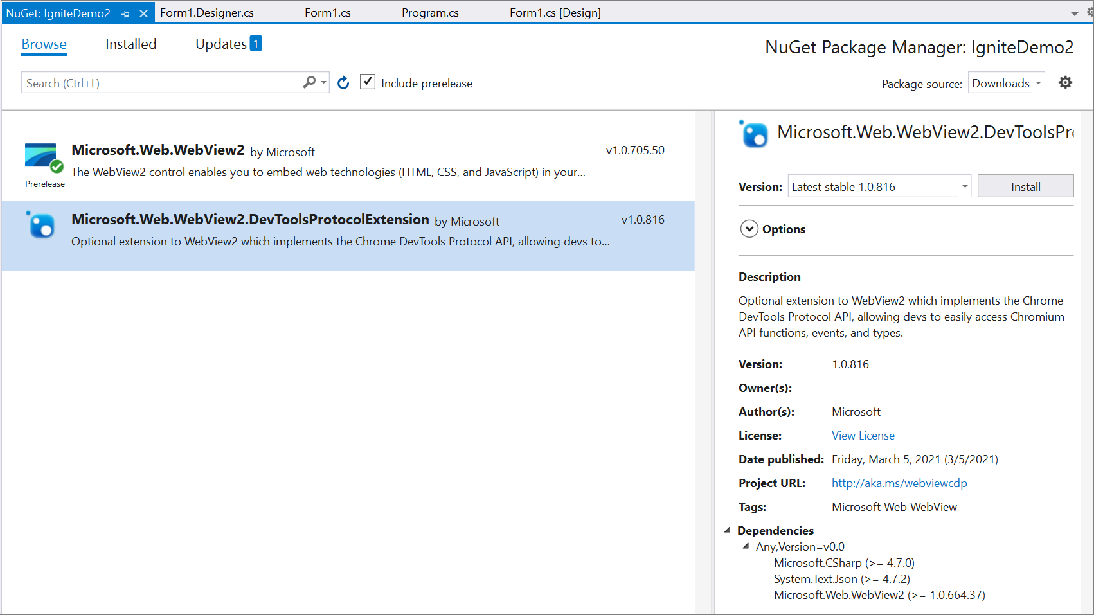The height and width of the screenshot is (615, 1094).
Task: Switch to the Program.cs tab
Action: point(430,12)
